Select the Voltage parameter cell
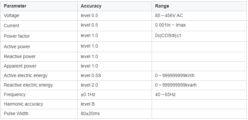 (39, 16)
